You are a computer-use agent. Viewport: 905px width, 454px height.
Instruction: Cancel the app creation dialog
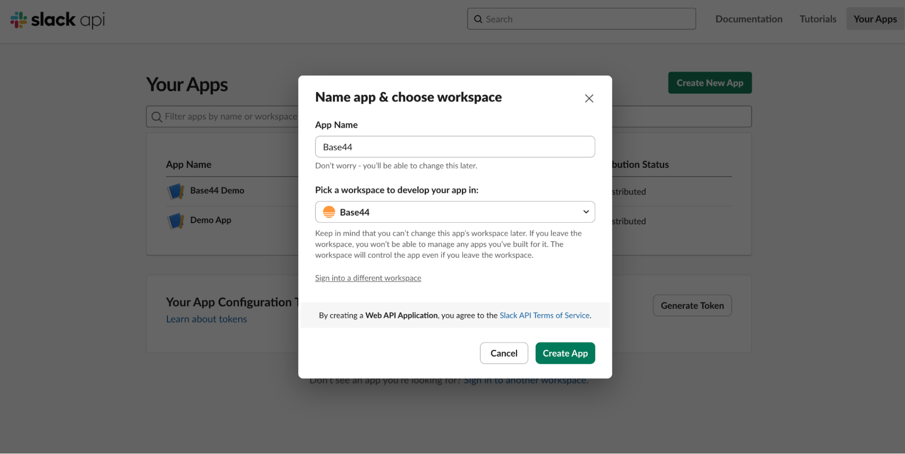(x=503, y=353)
